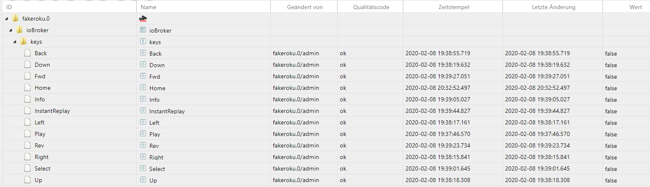Click the keys channel icon in Name column
This screenshot has width=650, height=187.
click(x=143, y=42)
